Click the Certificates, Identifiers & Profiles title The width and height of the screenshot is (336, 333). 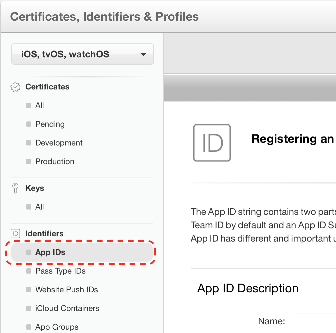(x=104, y=17)
